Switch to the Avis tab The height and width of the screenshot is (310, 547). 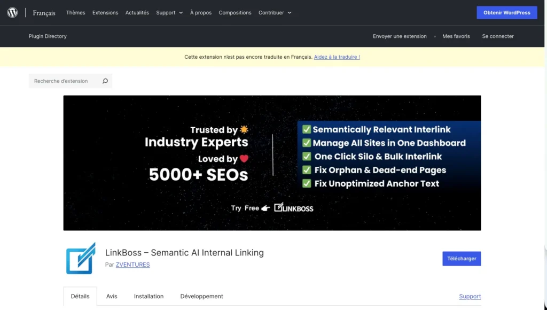click(112, 296)
